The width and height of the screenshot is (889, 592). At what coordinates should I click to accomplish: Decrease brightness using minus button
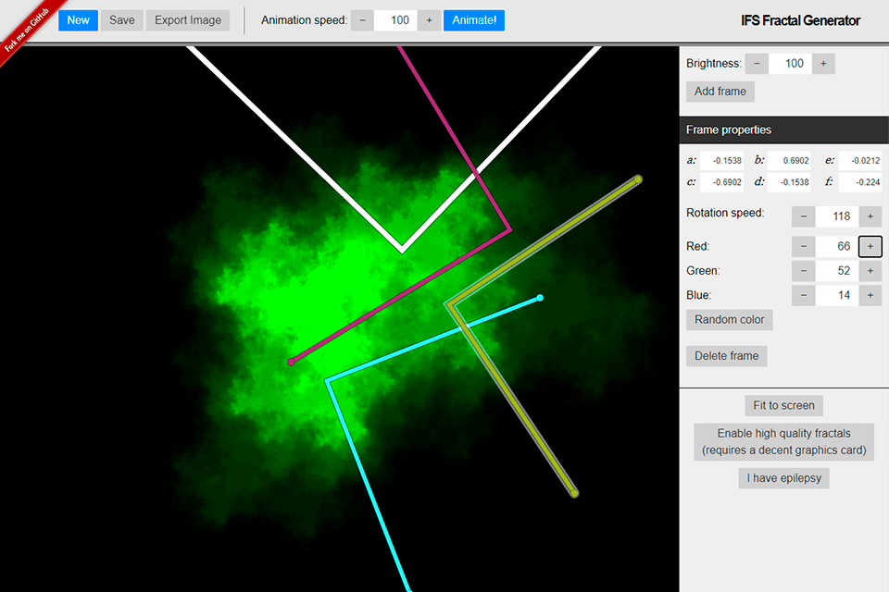click(x=757, y=64)
